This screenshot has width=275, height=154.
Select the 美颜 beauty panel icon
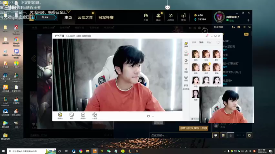186,44
